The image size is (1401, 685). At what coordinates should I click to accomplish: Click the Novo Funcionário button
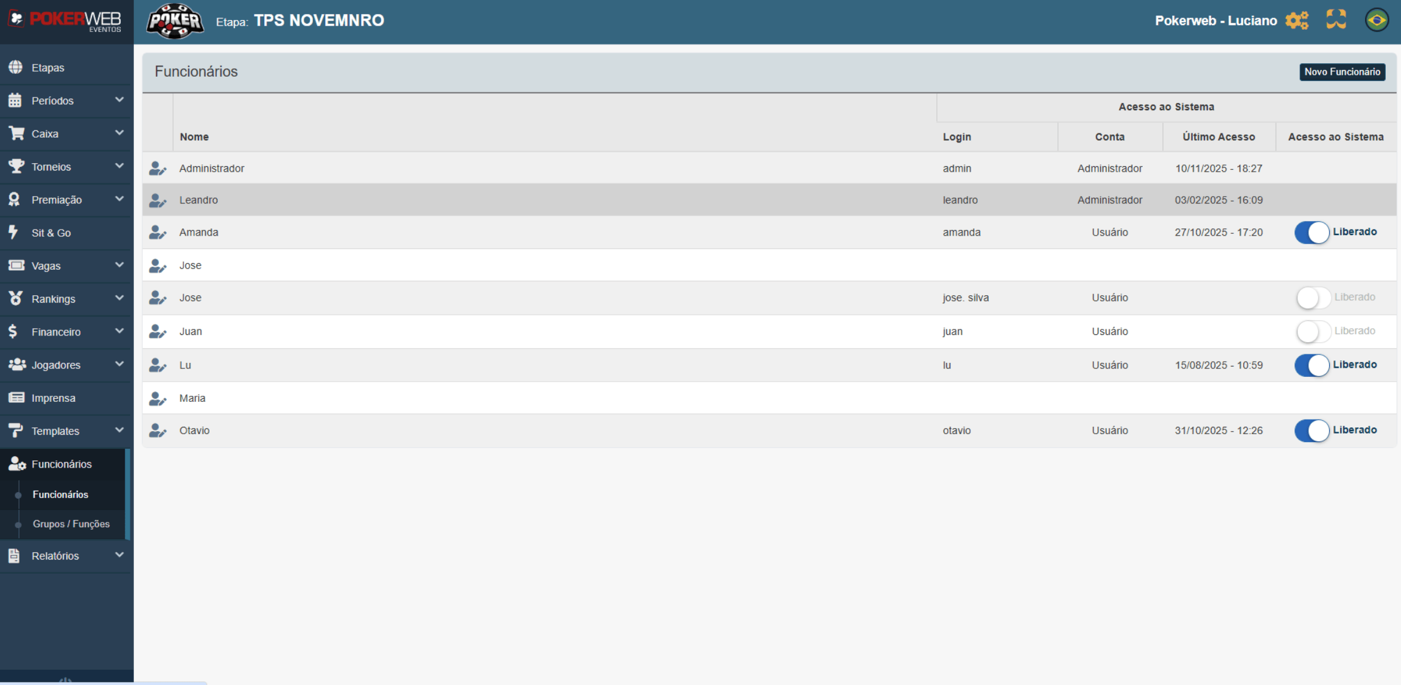1342,72
